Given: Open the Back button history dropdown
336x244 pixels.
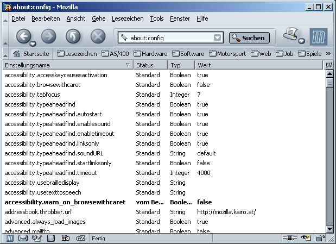Looking at the screenshot, I should point(33,43).
